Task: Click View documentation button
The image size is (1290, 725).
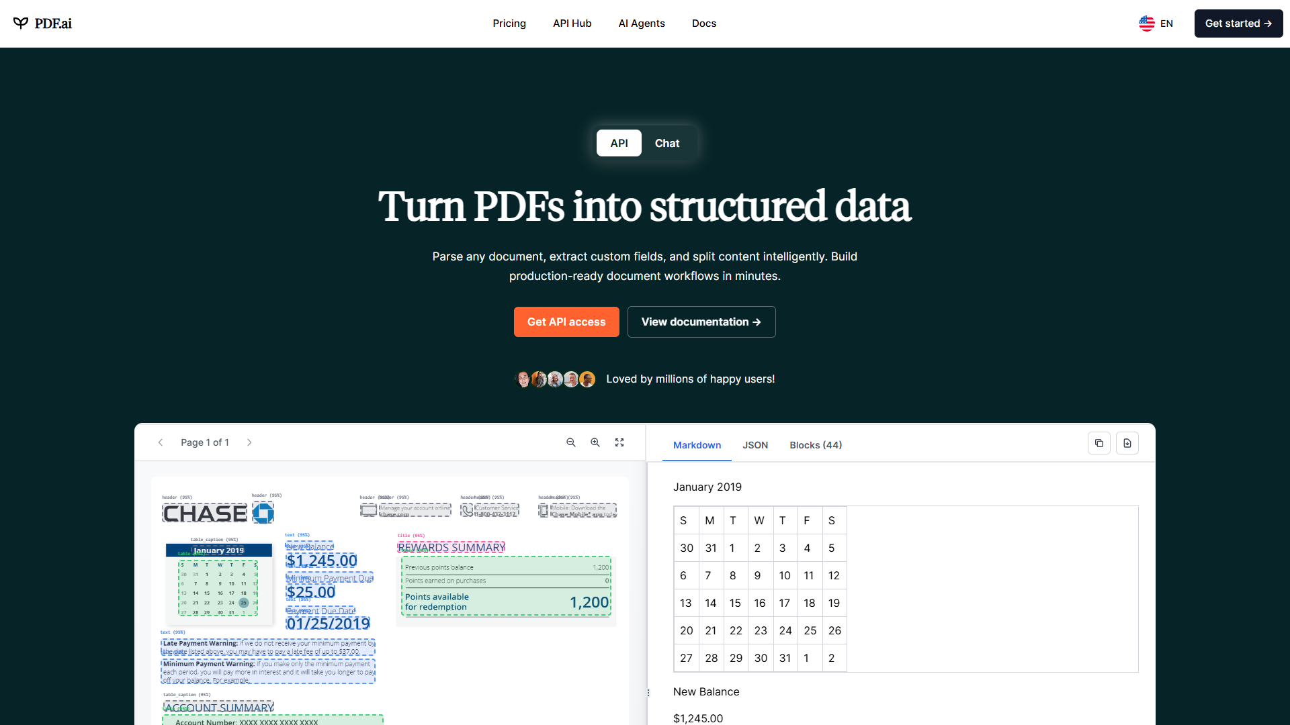Action: click(701, 322)
